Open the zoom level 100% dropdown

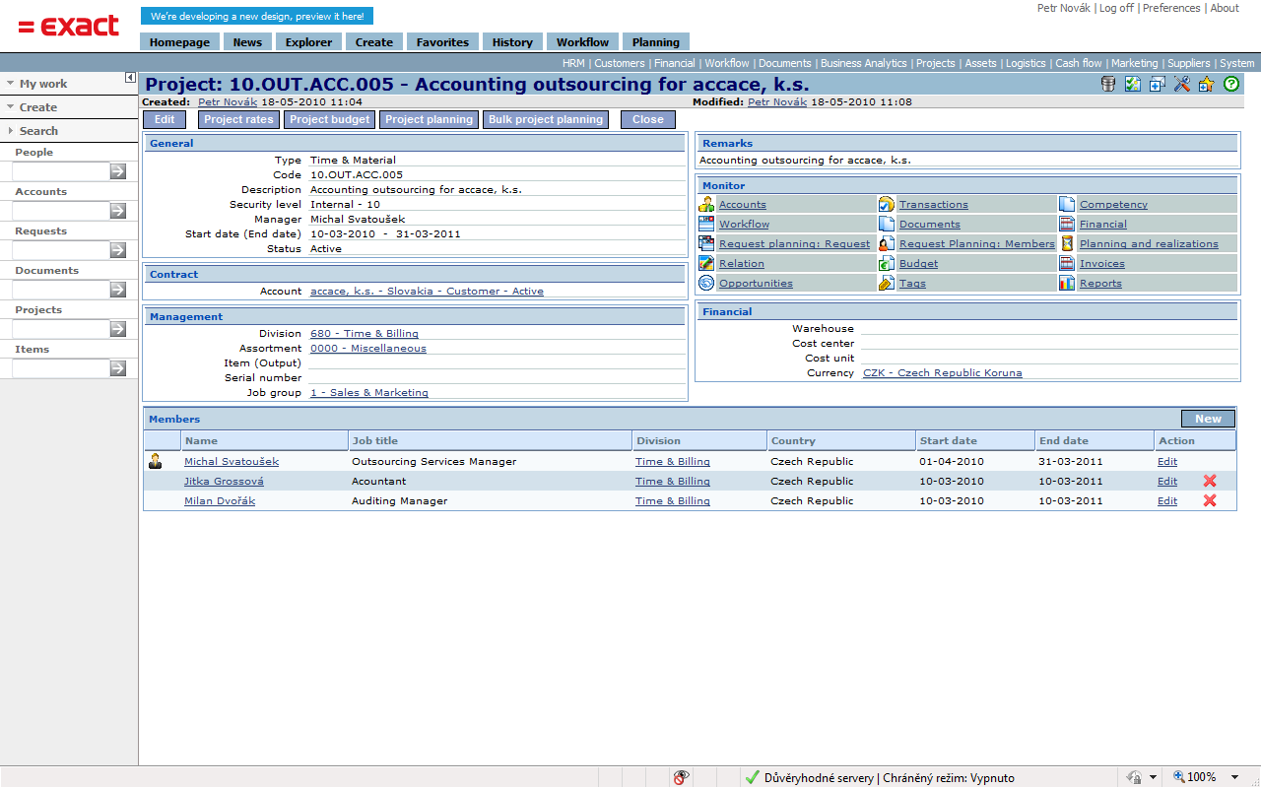tap(1234, 777)
